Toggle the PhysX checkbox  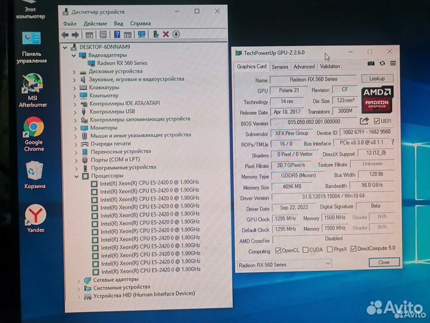pos(330,249)
